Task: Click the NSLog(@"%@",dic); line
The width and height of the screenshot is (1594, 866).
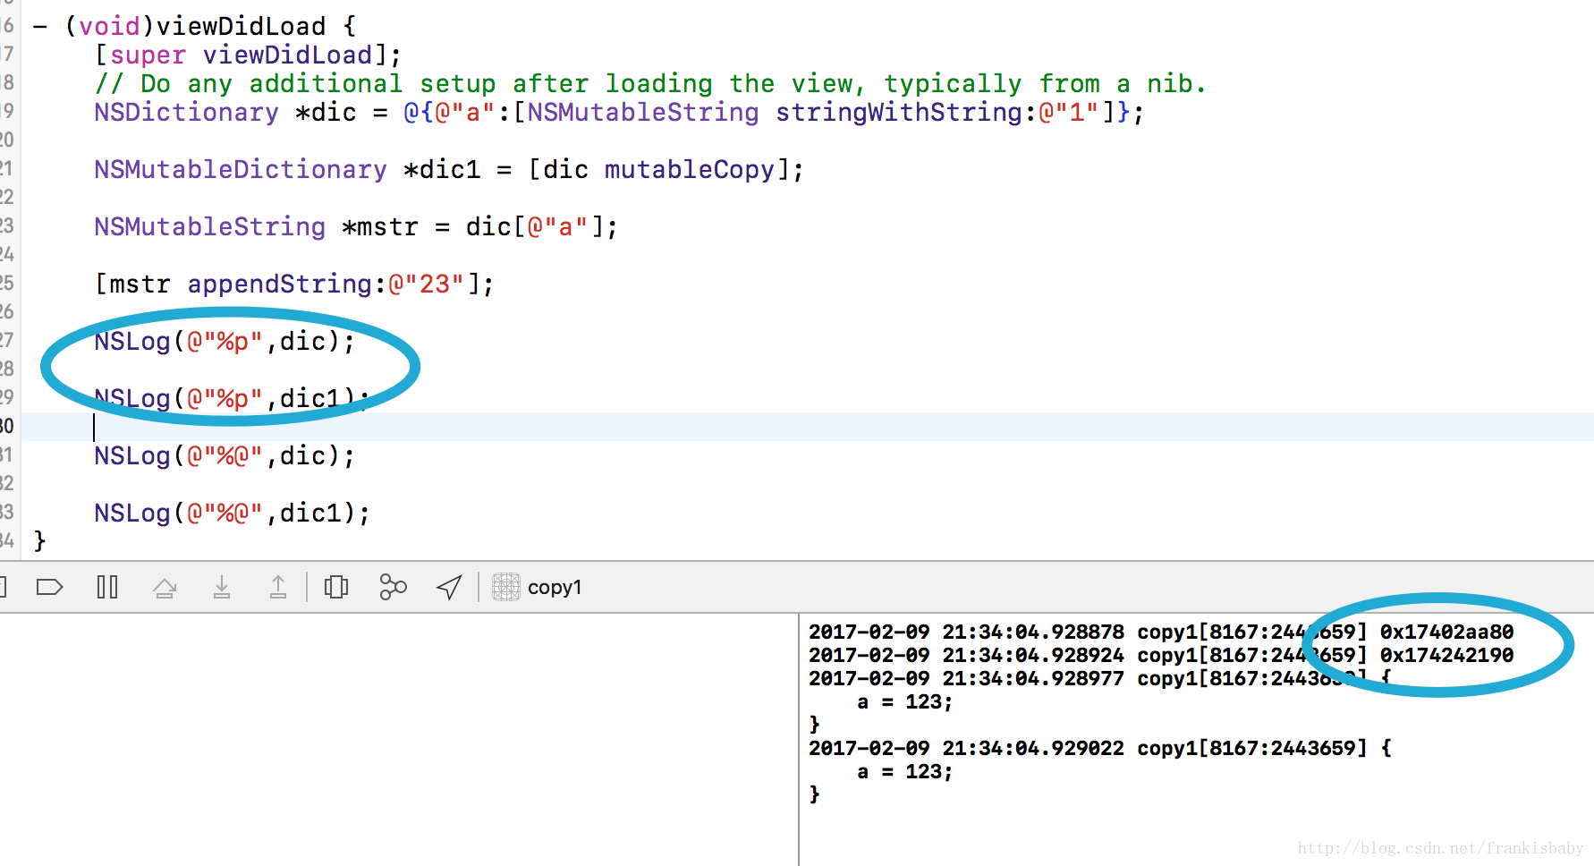Action: click(225, 455)
